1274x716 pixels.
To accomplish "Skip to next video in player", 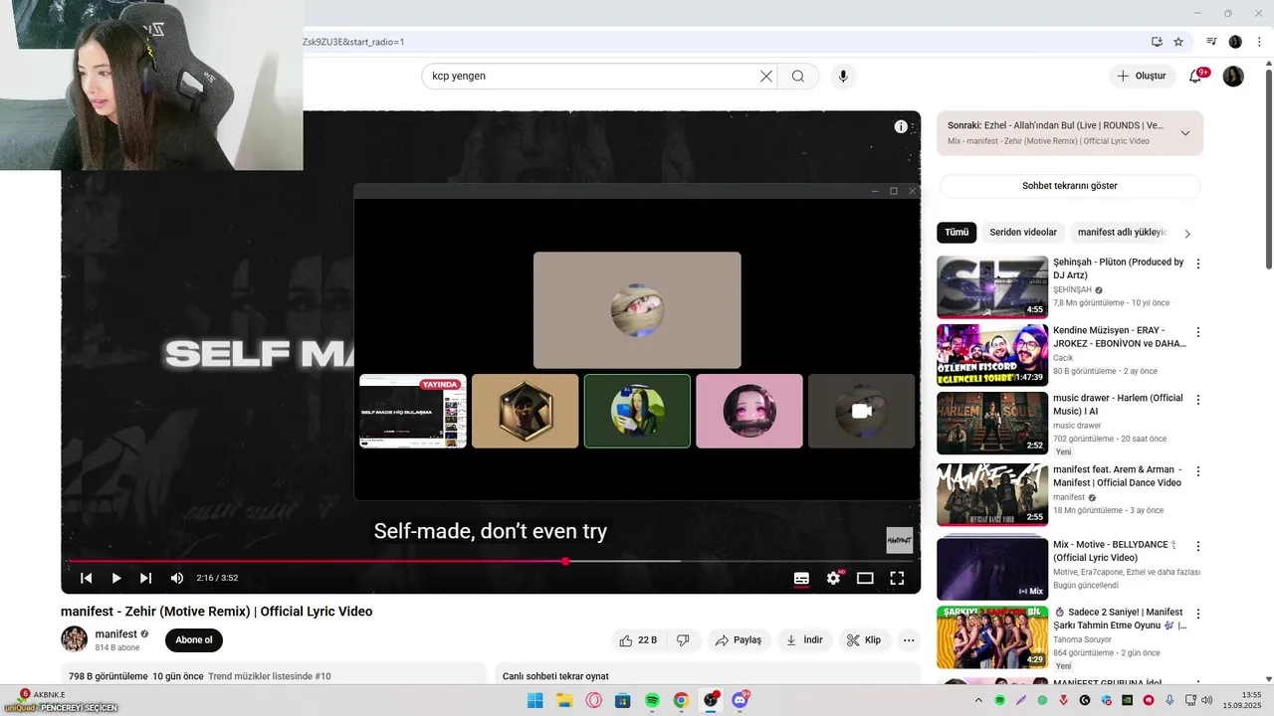I will point(146,578).
